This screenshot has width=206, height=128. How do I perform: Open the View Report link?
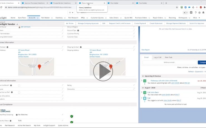coord(145,50)
